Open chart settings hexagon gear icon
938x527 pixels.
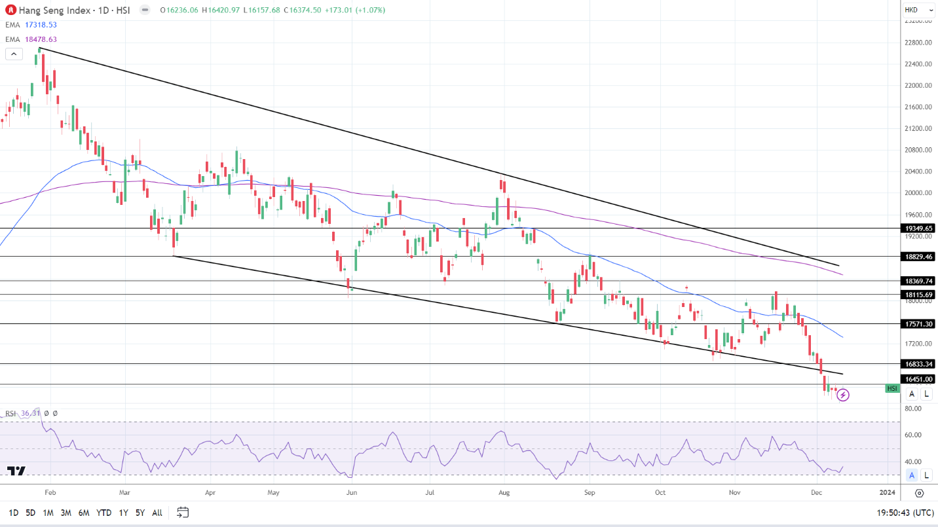(x=920, y=493)
